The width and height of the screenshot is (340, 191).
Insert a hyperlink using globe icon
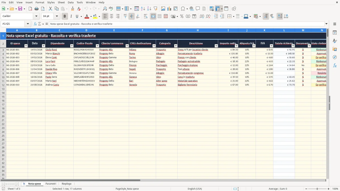pyautogui.click(x=192, y=9)
